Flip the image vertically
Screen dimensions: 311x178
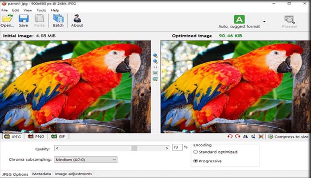pos(253,137)
